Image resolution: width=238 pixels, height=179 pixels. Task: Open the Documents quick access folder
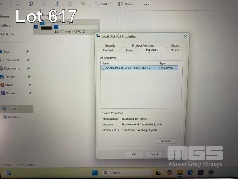[10, 69]
